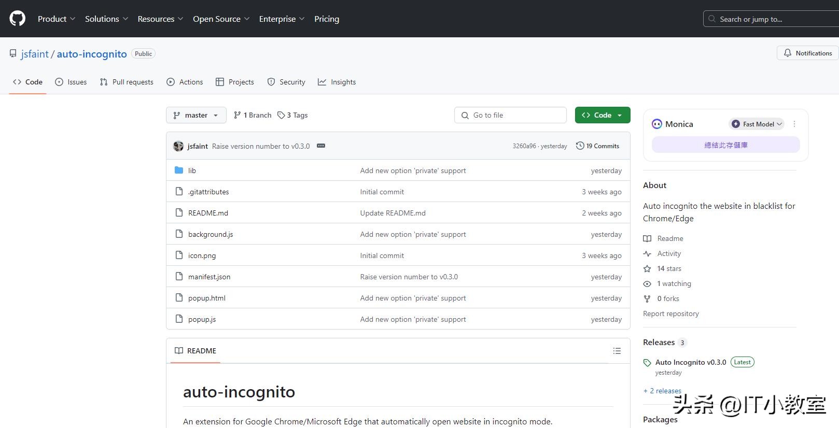
Task: Click the Monica logo icon
Action: (657, 124)
